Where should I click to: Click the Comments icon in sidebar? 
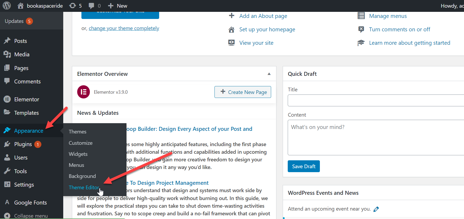click(7, 81)
